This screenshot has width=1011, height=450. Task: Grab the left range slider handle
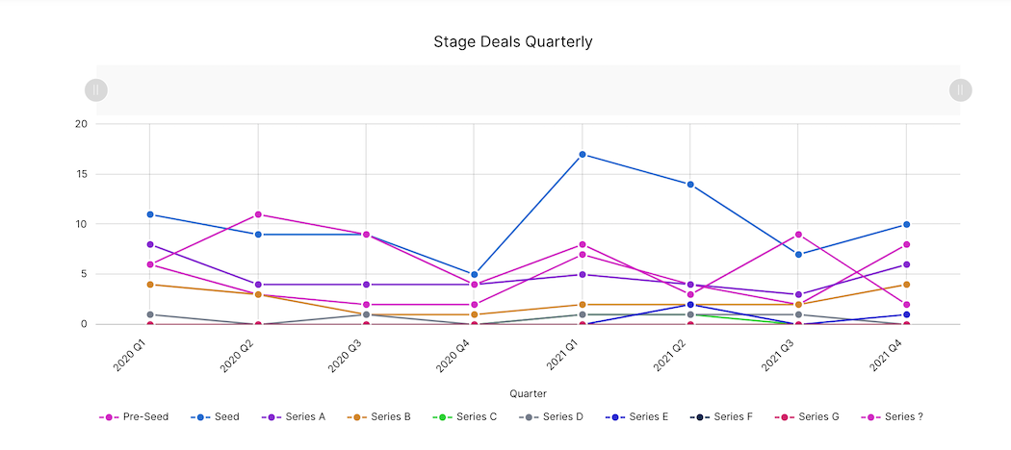(x=96, y=90)
